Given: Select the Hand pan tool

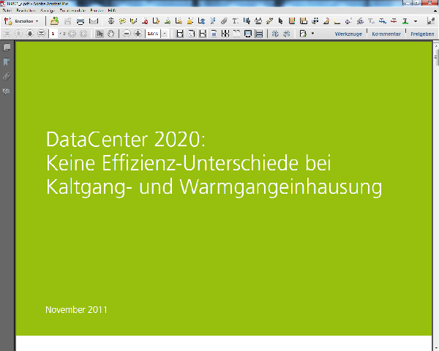Looking at the screenshot, I should (x=111, y=34).
